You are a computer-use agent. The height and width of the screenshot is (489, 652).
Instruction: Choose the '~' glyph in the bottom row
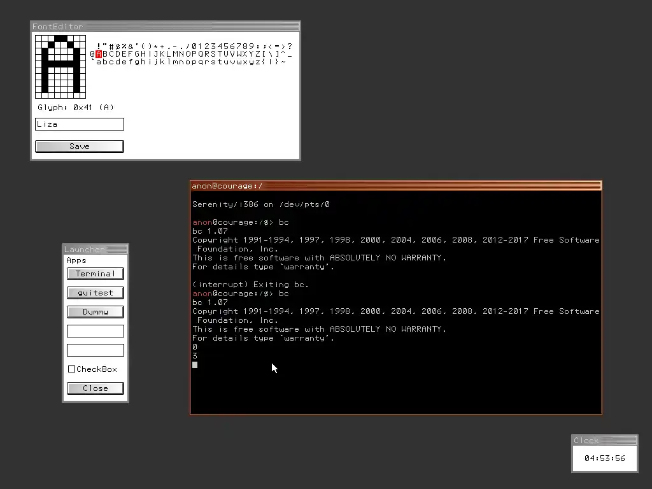[x=283, y=62]
